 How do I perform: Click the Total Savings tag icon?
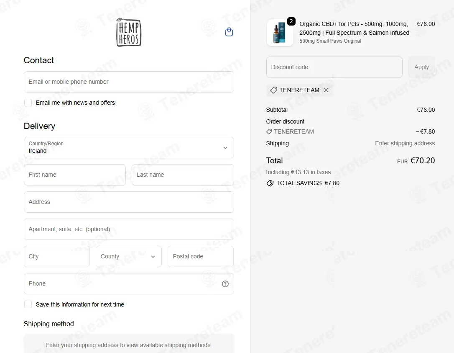tap(270, 183)
